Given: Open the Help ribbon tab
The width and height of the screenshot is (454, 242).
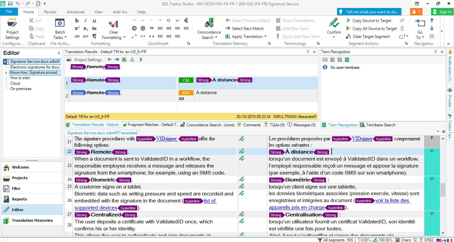Looking at the screenshot, I should [x=141, y=12].
